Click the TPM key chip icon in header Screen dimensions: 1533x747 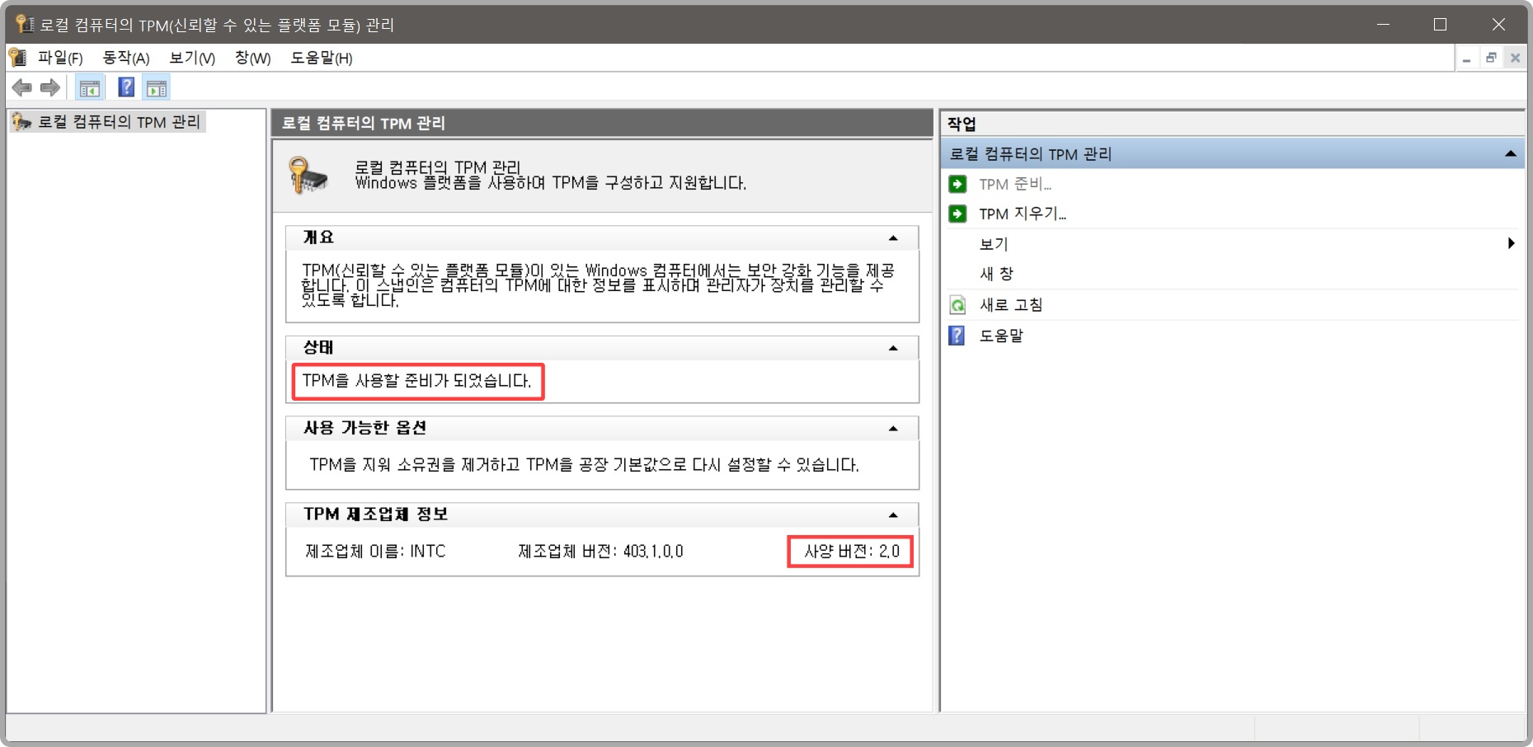(x=306, y=176)
